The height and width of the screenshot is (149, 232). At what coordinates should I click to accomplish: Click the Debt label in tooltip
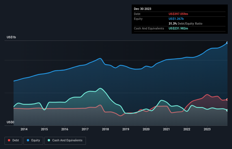click(137, 14)
